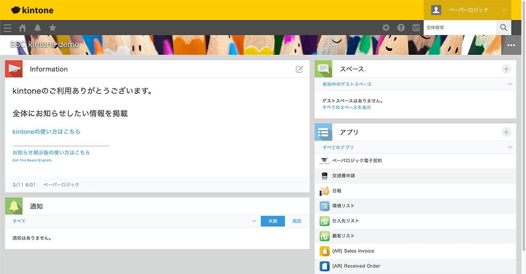Edit the Information board with the pencil icon
Viewport: 526px width, 274px height.
(300, 69)
